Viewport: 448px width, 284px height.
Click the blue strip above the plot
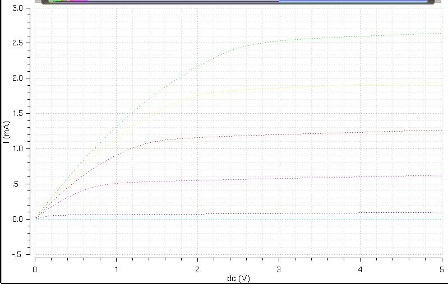(353, 2)
